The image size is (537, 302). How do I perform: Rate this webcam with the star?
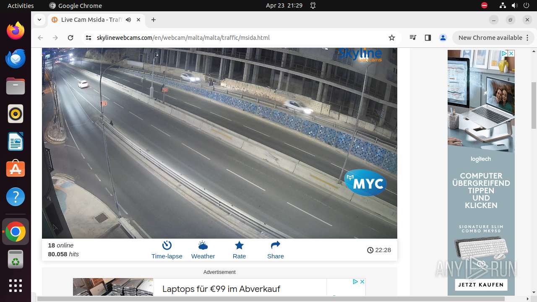click(x=239, y=250)
